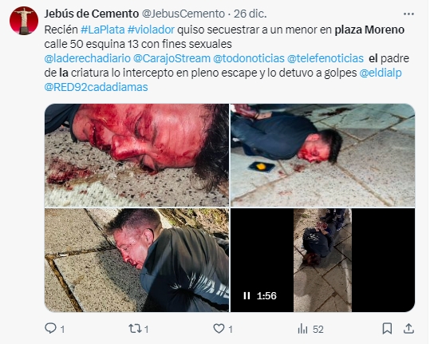Open the Jebús de Cemento display name
The height and width of the screenshot is (344, 430).
[92, 14]
